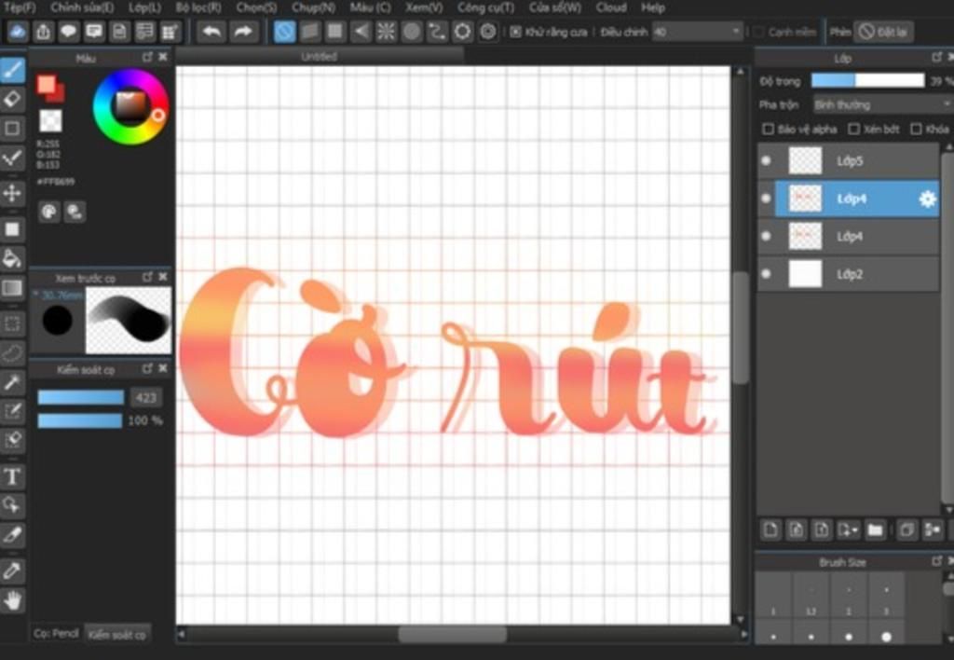The width and height of the screenshot is (954, 660).
Task: Switch to Untitled canvas tab
Action: click(320, 57)
